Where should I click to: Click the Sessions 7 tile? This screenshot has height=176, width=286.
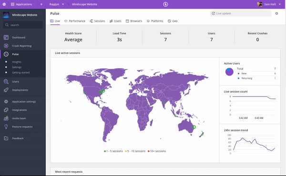(x=165, y=37)
